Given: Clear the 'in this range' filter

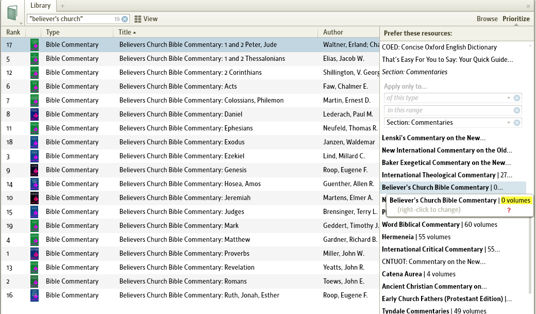Looking at the screenshot, I should [x=517, y=110].
